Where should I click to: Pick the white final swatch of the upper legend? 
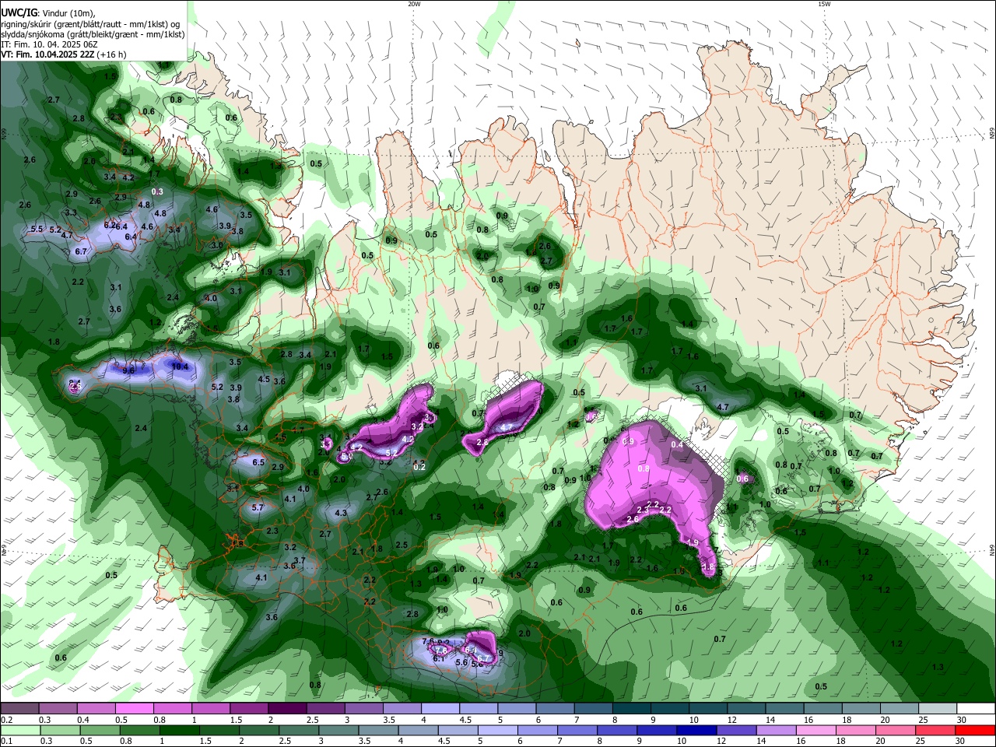click(x=975, y=709)
